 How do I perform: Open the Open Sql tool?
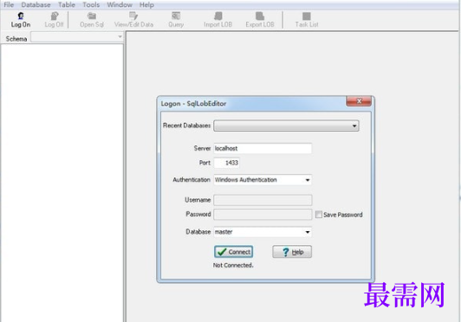pos(92,20)
